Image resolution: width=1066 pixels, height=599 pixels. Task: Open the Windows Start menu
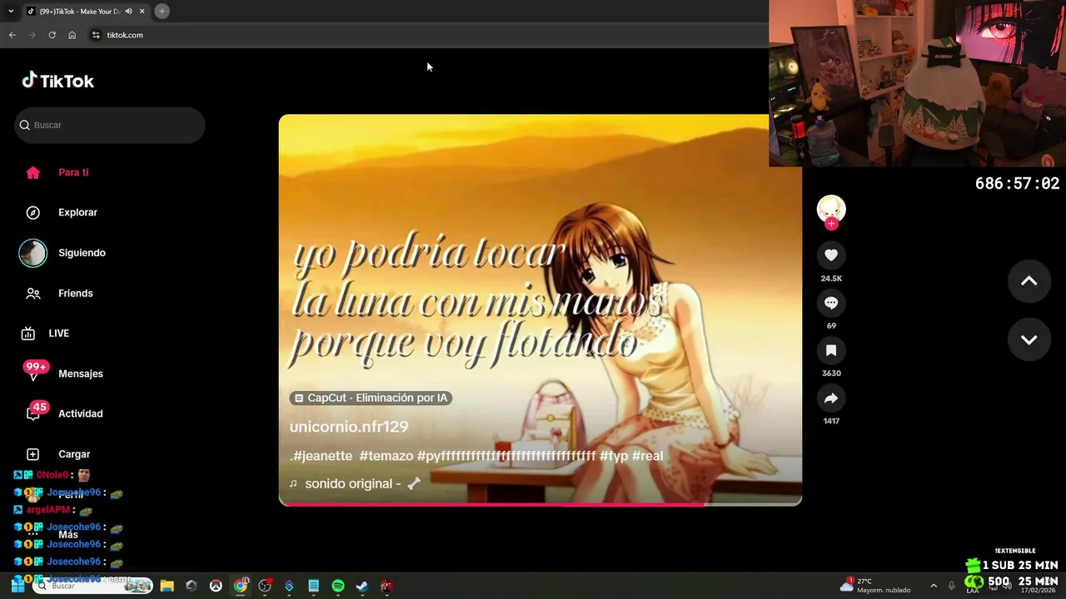[17, 586]
